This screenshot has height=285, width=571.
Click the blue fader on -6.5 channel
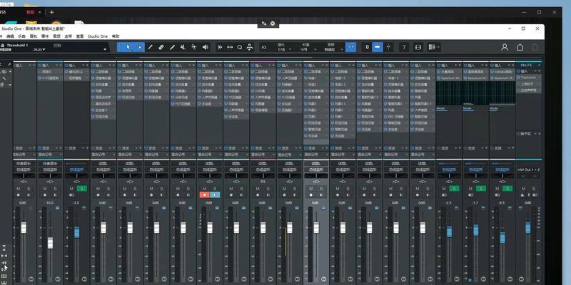(x=502, y=238)
